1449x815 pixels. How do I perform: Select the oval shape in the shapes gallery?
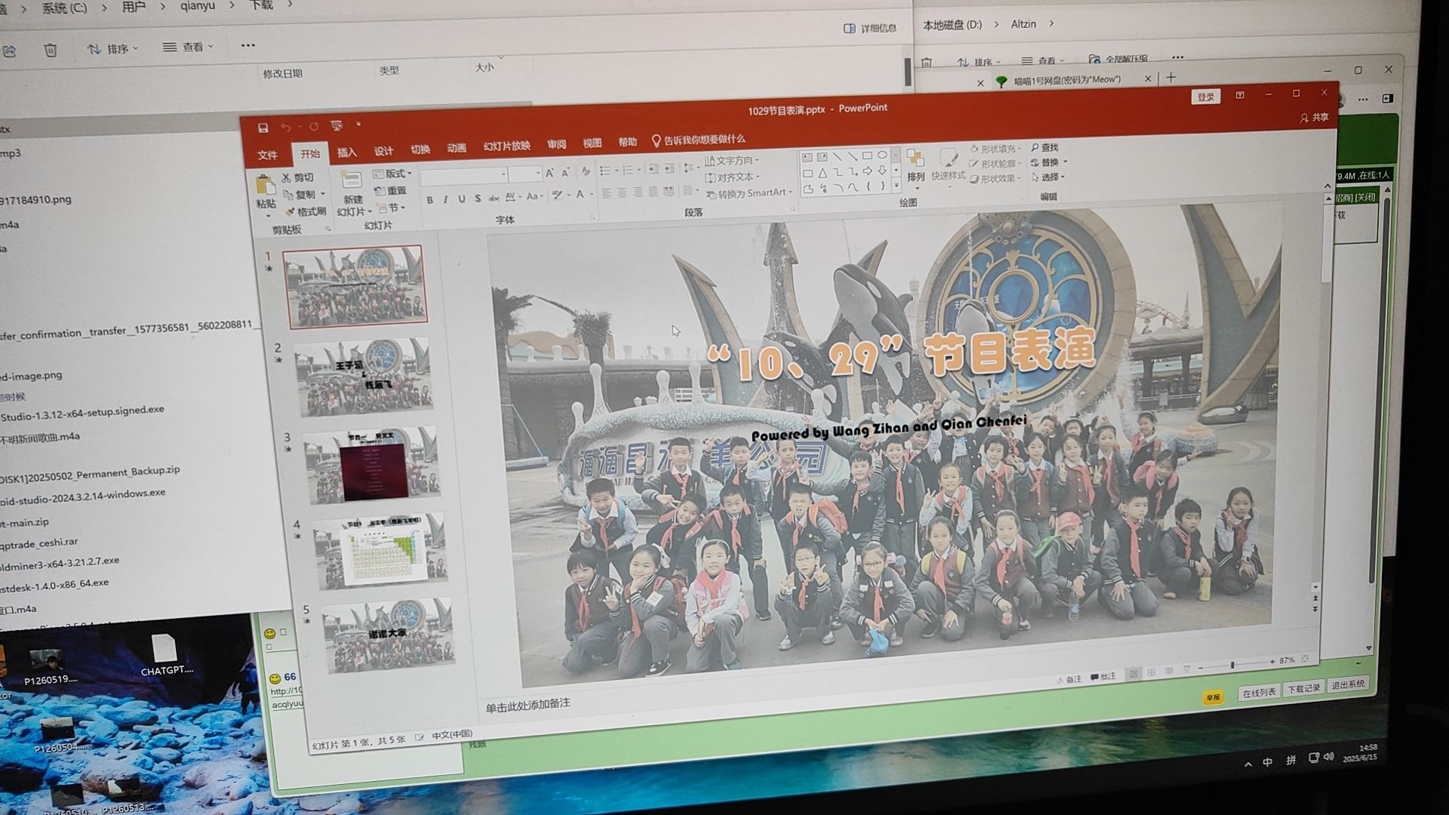tap(881, 155)
